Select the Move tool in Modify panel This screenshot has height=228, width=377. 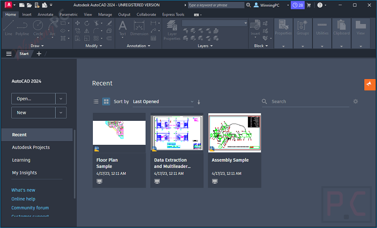point(77,23)
